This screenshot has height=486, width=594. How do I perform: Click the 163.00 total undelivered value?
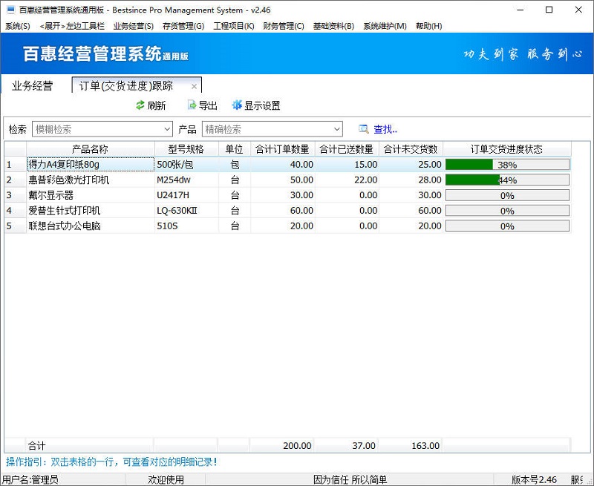[x=425, y=446]
